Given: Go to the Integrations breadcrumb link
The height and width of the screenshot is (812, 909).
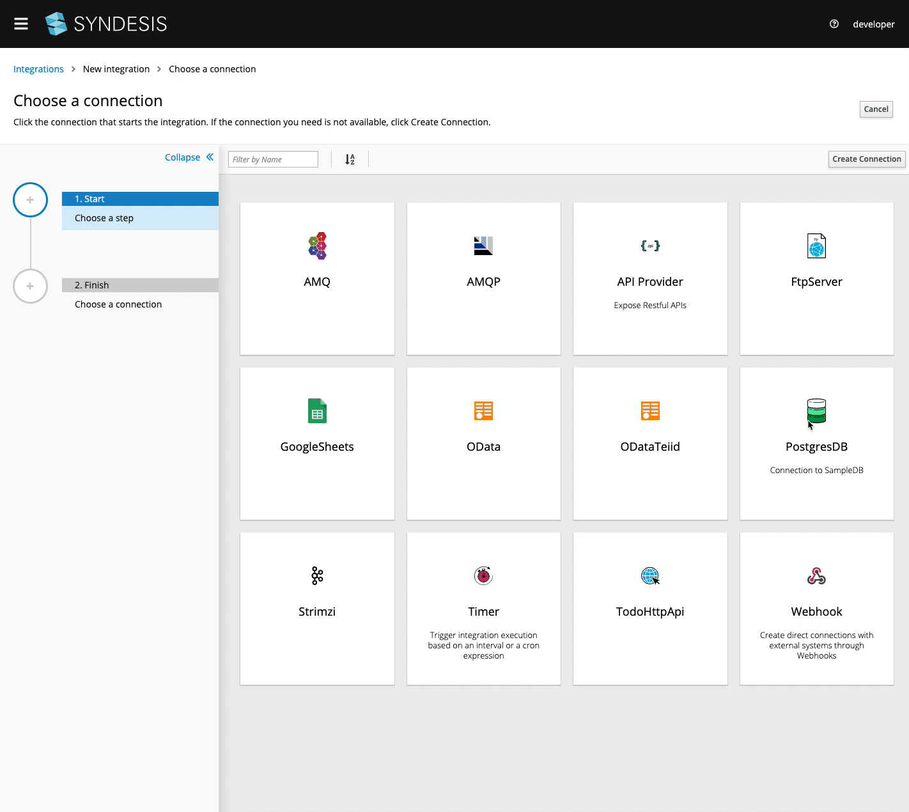Looking at the screenshot, I should click(x=38, y=69).
